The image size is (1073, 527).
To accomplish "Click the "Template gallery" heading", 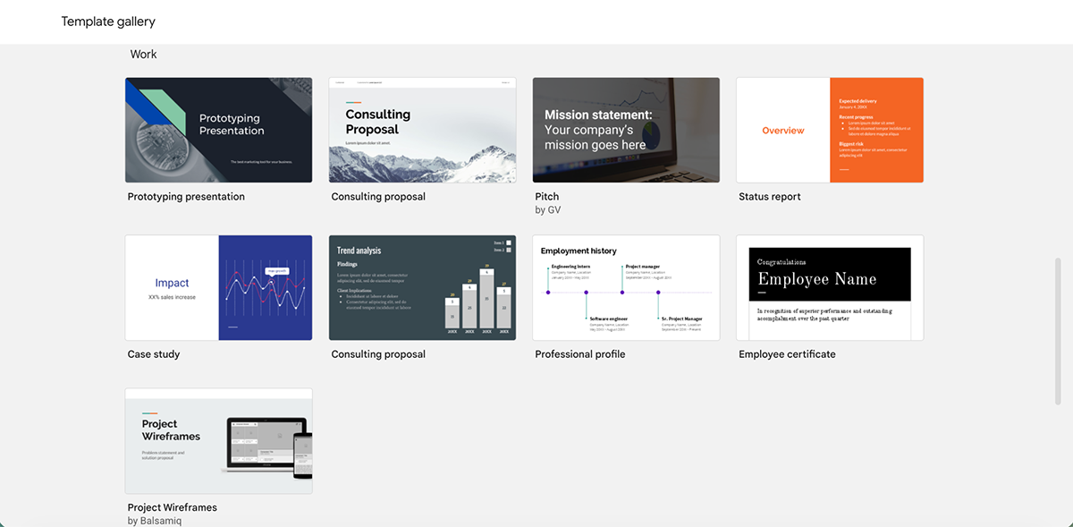I will click(108, 21).
